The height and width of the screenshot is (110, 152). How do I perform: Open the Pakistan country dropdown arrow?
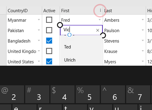click(39, 30)
